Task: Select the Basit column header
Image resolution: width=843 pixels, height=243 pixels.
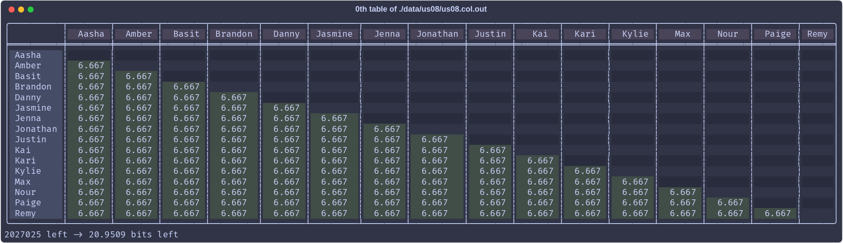Action: (x=184, y=34)
